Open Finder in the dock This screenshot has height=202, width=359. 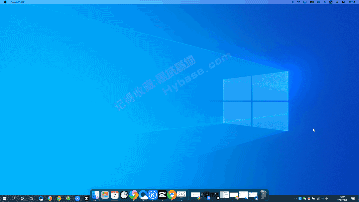click(95, 195)
